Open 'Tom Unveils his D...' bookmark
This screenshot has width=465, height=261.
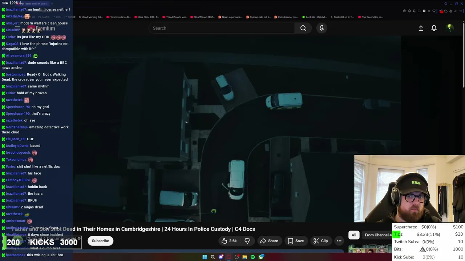(x=118, y=17)
